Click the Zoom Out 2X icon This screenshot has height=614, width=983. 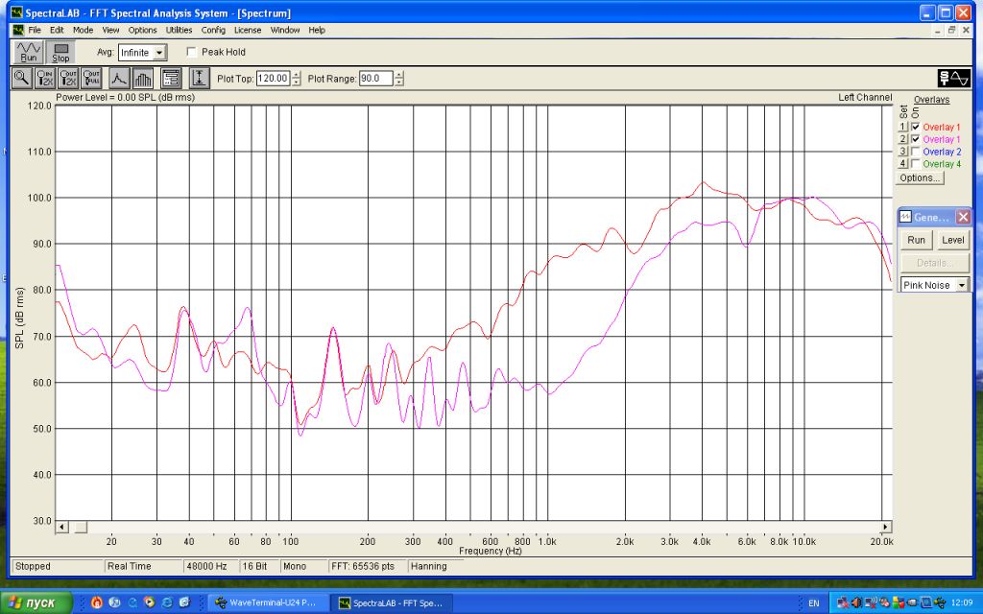coord(68,79)
